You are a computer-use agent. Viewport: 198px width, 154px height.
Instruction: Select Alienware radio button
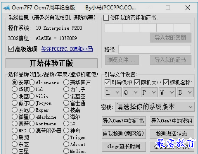click(x=32, y=82)
